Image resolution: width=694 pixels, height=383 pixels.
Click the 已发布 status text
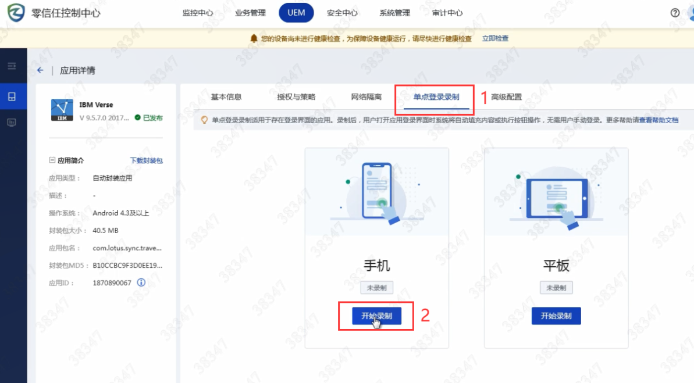(x=152, y=118)
